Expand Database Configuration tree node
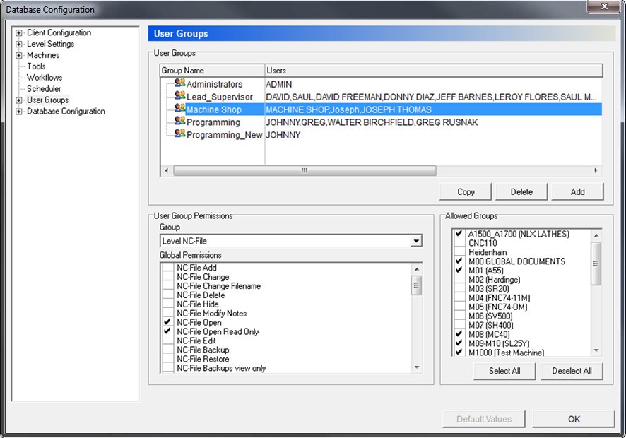 [19, 112]
